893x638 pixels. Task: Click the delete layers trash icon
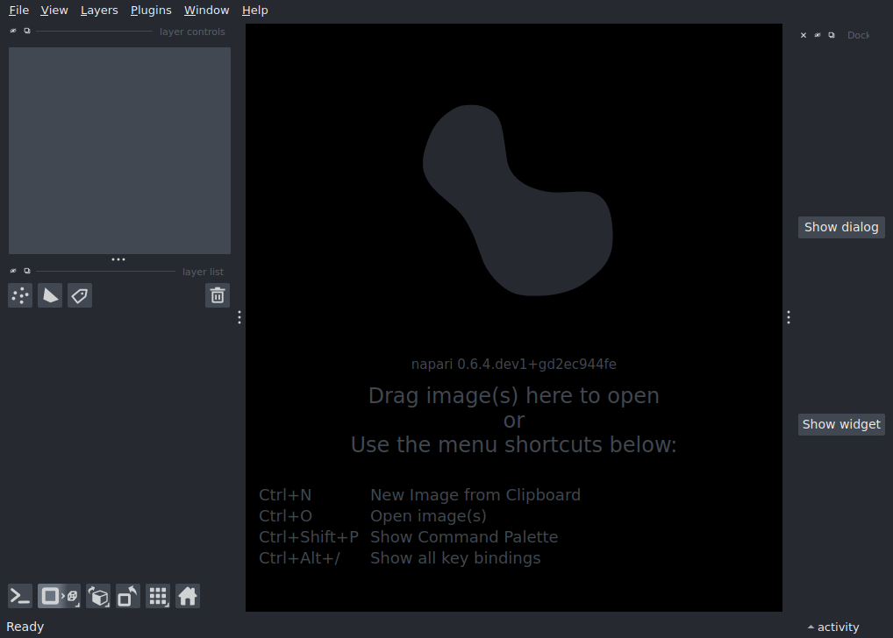point(218,296)
